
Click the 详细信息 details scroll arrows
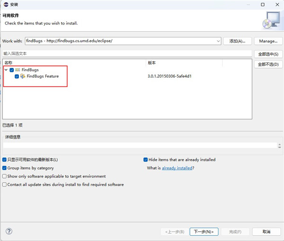pyautogui.click(x=279, y=146)
